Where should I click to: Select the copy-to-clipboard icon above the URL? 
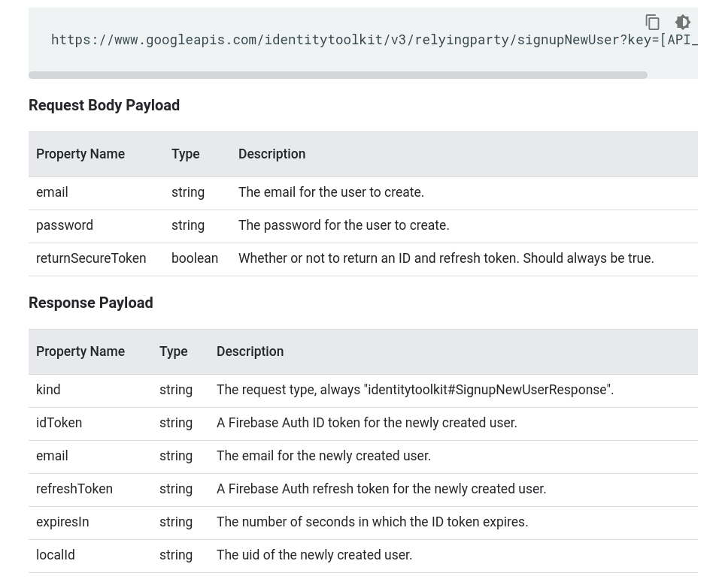pos(653,23)
